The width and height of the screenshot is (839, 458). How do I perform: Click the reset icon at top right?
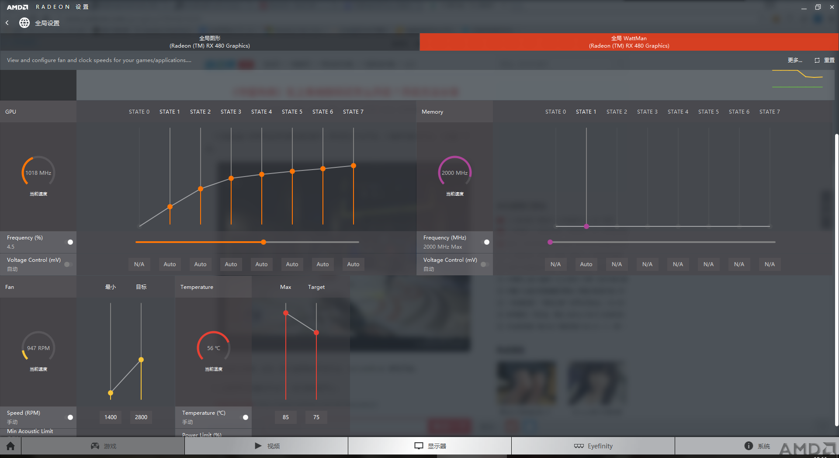(817, 60)
